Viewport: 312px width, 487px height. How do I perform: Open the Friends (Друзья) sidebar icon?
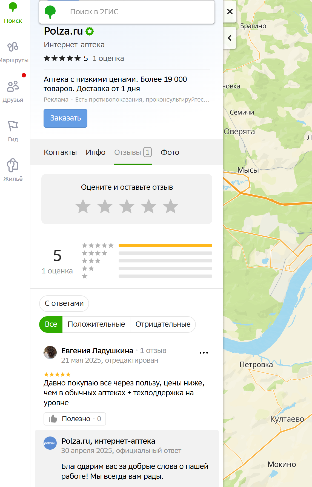13,92
